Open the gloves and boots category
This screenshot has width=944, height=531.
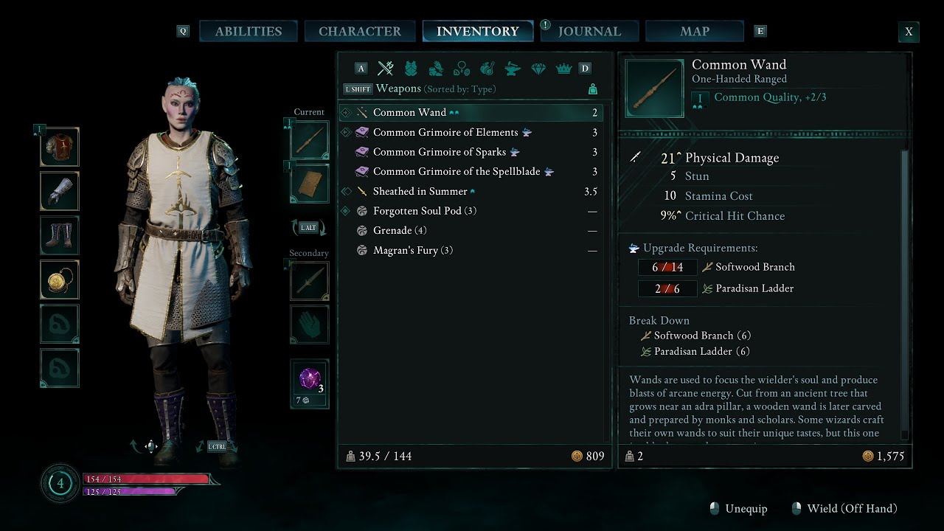436,69
